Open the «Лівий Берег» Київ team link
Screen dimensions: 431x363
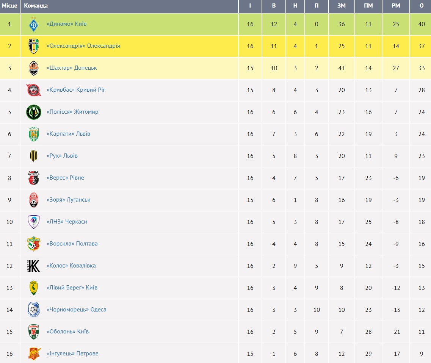click(x=72, y=288)
